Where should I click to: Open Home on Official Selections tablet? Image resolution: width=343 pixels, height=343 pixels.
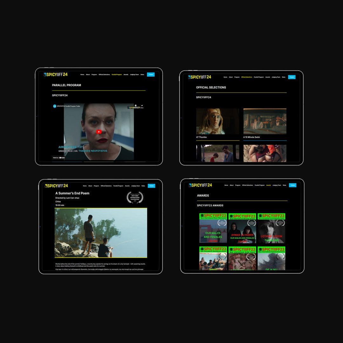225,77
